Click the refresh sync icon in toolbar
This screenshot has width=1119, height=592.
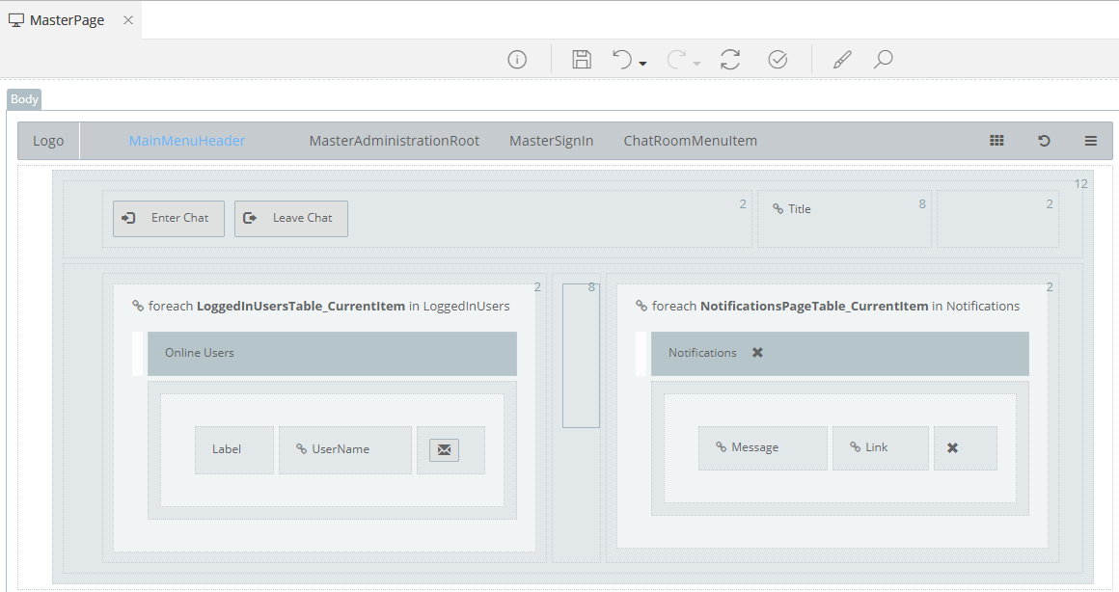coord(730,60)
